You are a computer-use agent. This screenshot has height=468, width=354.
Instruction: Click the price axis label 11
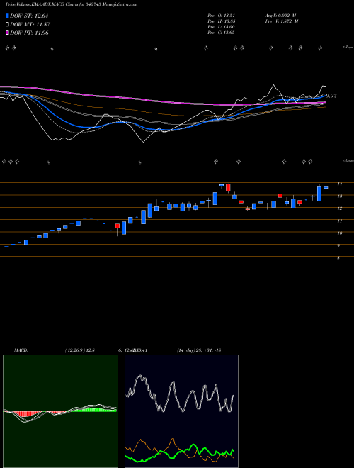point(339,221)
